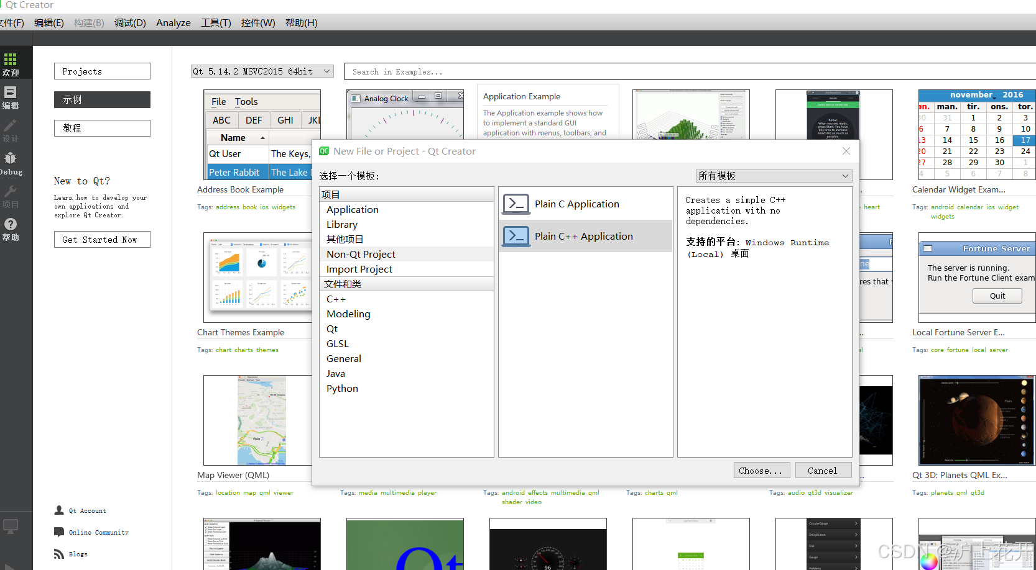
Task: Close the New File or Project dialog
Action: click(846, 151)
